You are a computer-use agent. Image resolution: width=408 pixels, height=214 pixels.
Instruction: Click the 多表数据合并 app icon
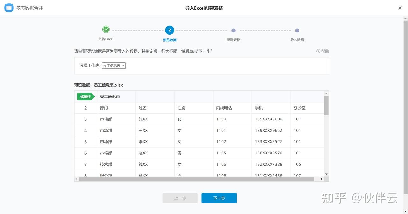pyautogui.click(x=9, y=8)
